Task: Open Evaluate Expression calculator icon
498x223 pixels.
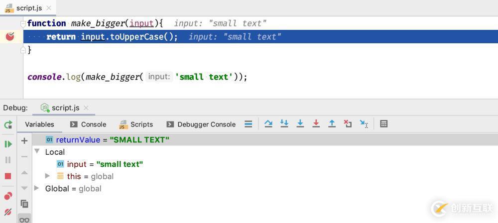Action: pos(383,124)
